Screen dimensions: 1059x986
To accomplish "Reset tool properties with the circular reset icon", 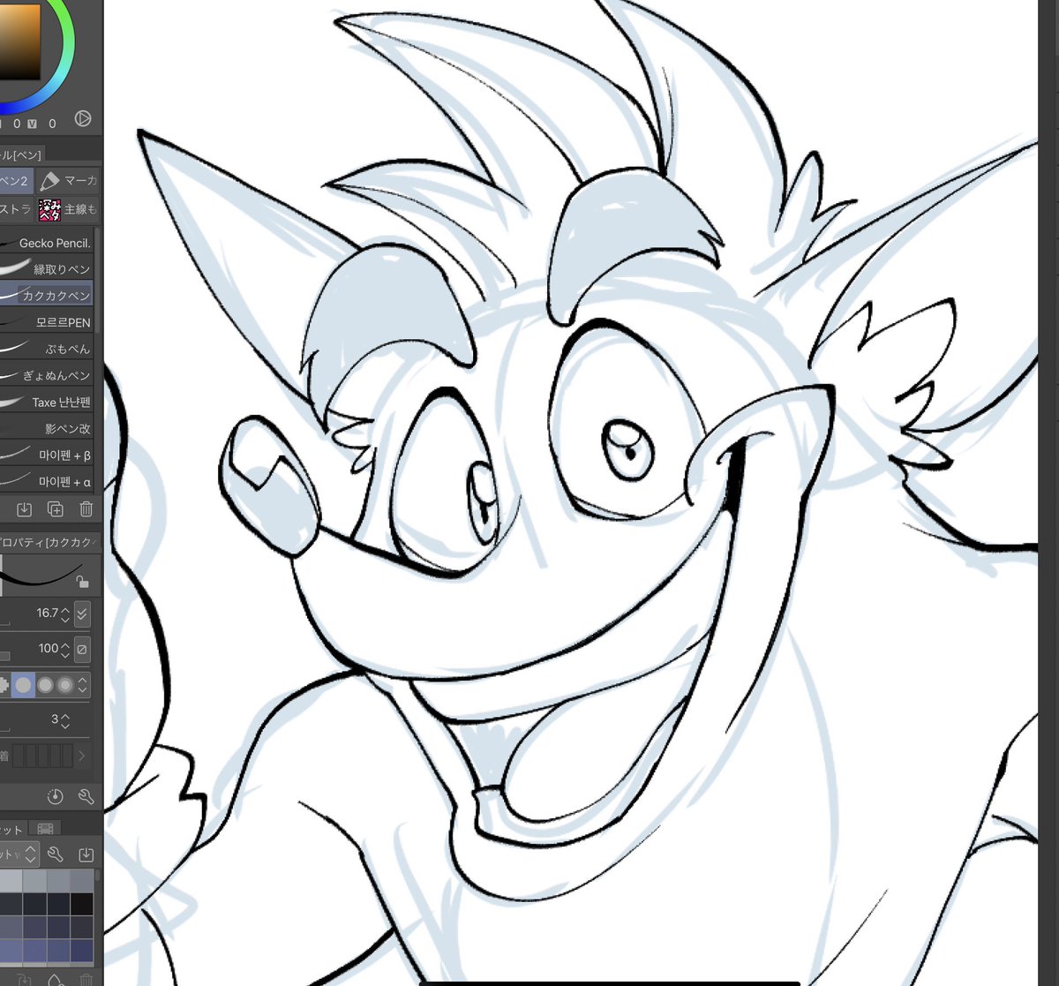I will [x=55, y=796].
